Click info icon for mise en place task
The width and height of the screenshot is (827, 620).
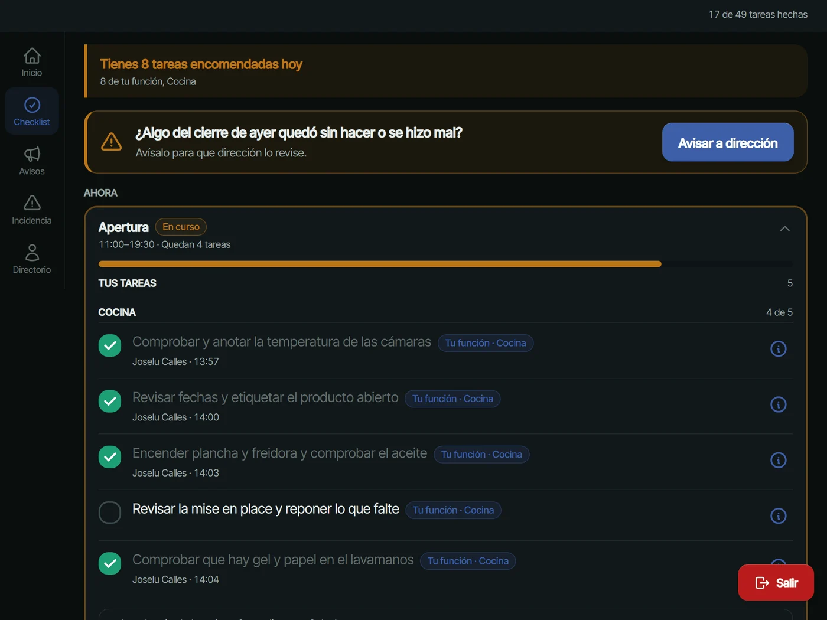(x=779, y=516)
